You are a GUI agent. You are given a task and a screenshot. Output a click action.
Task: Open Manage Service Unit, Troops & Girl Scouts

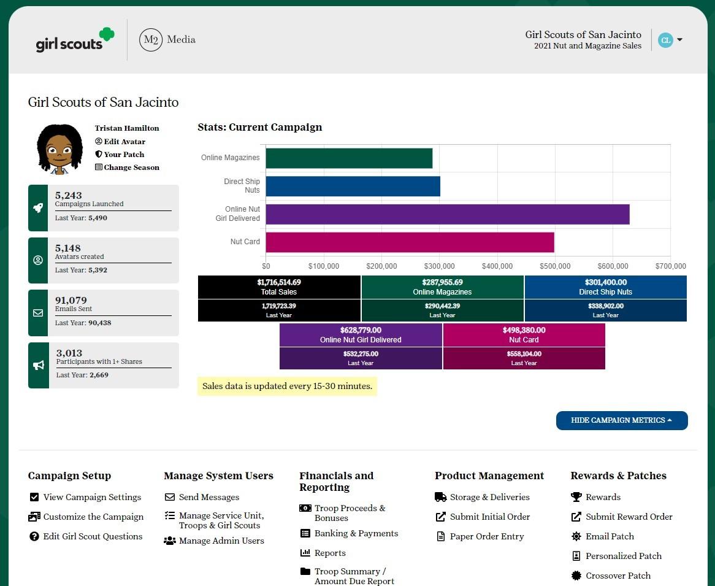coord(221,520)
